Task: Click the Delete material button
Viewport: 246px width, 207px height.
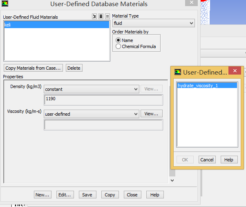Action: 74,68
